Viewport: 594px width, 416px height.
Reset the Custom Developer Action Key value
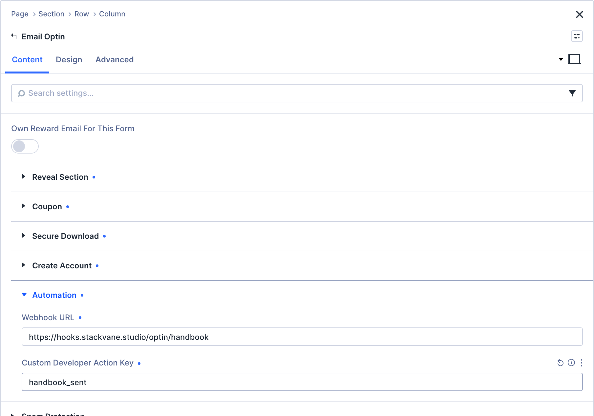(560, 363)
